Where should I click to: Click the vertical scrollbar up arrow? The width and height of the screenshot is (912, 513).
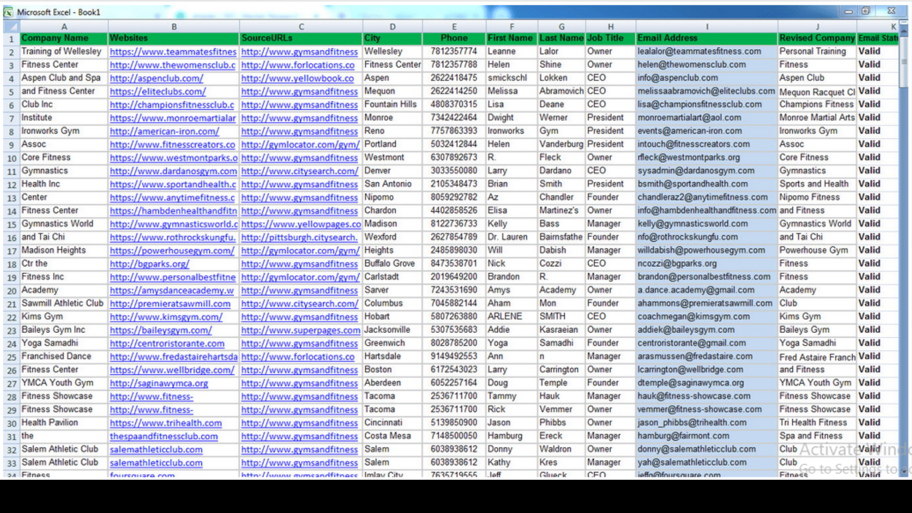pos(904,32)
